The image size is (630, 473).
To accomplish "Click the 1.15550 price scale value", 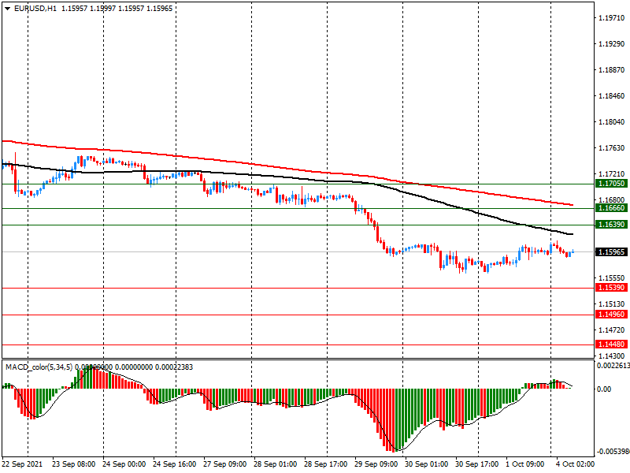I will point(612,278).
